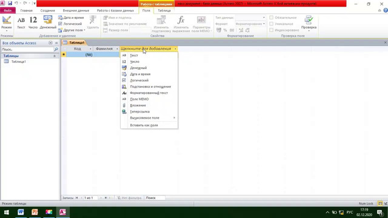Viewport: 388px width, 218px height.
Task: Apply currency format icon in Форматирование
Action: (218, 30)
